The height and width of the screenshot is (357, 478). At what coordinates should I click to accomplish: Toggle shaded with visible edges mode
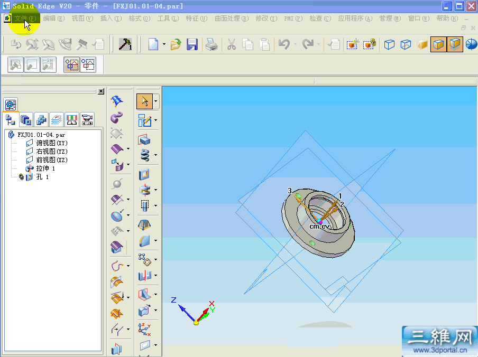tap(438, 44)
